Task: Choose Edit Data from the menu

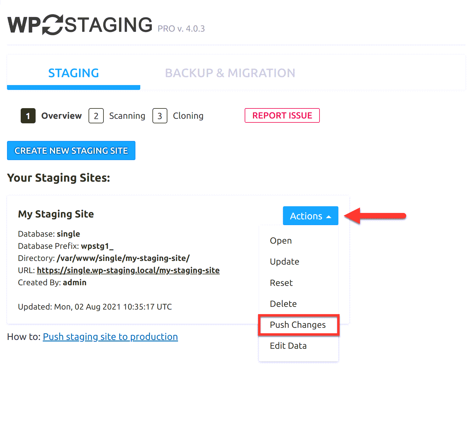Action: click(288, 345)
